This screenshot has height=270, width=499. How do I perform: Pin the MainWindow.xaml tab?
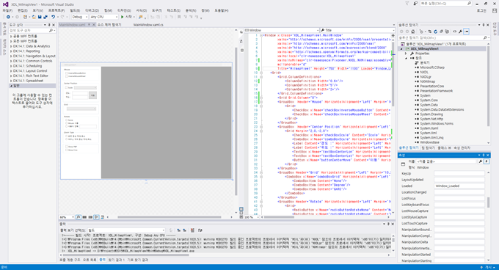point(89,25)
